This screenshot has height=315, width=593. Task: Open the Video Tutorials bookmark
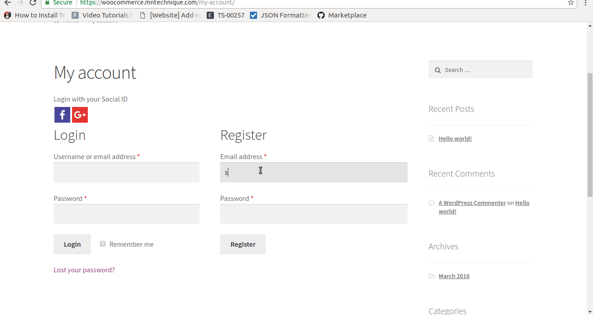click(x=102, y=15)
